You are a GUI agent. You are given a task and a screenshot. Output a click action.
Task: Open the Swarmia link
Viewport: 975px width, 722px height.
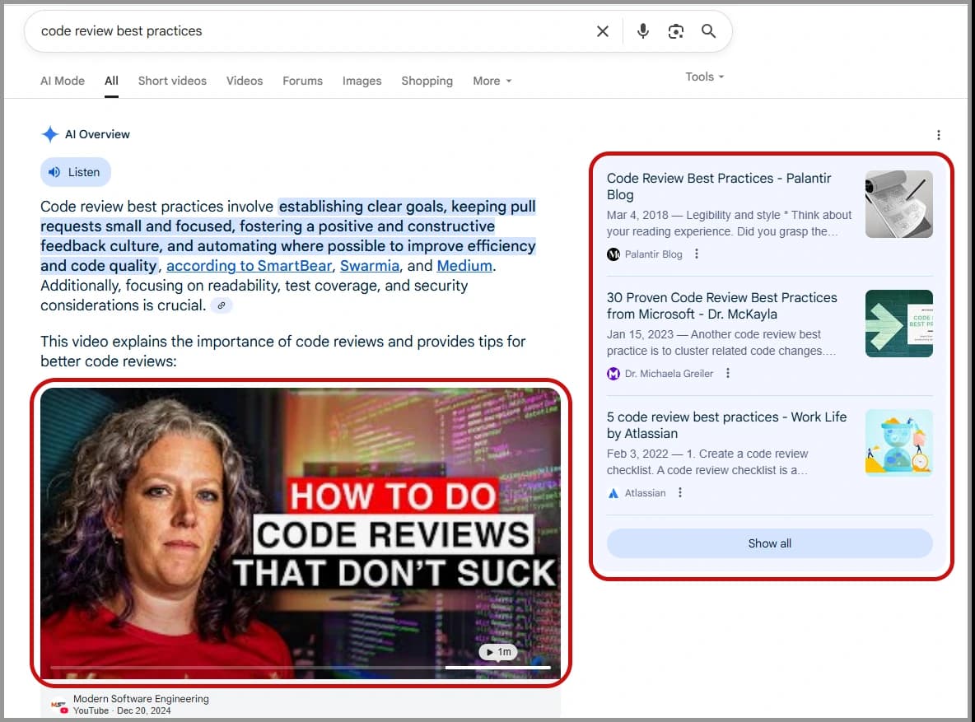pos(370,266)
